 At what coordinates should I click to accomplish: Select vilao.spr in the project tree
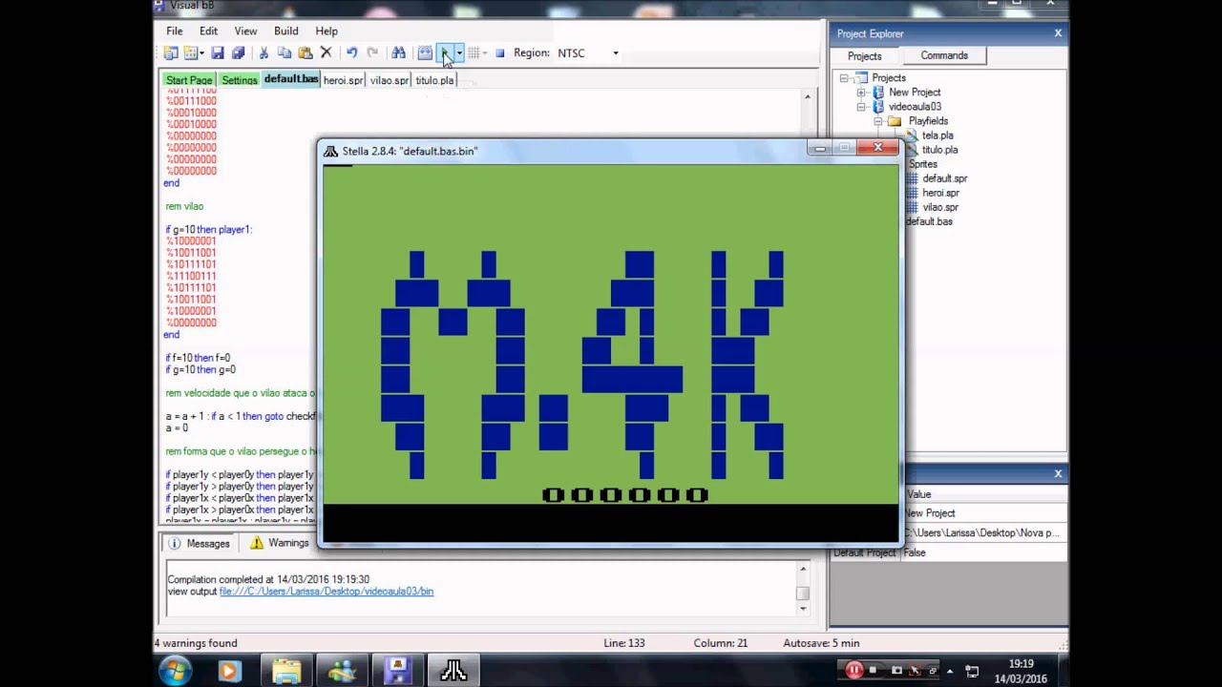pos(940,207)
